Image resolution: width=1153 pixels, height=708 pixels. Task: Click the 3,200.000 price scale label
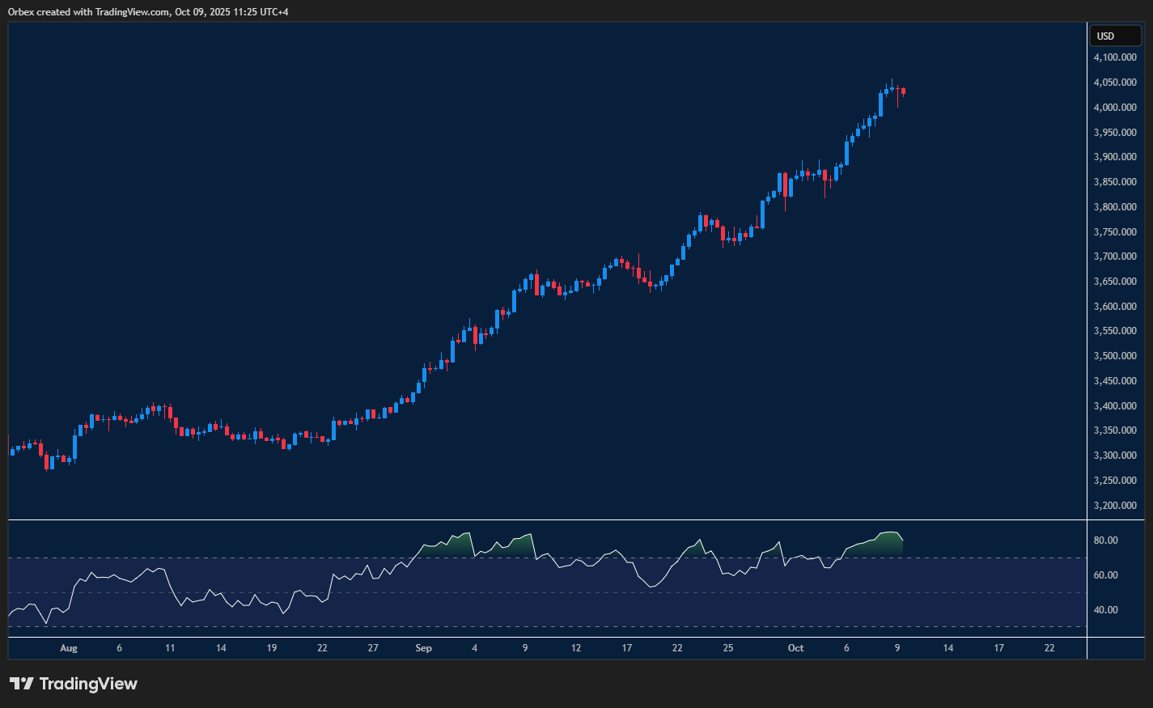pos(1115,506)
